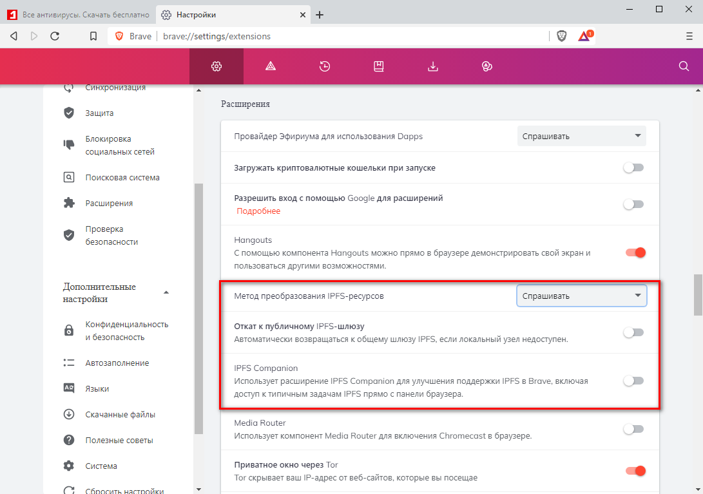Image resolution: width=703 pixels, height=494 pixels.
Task: Turn off Приватное окно через Tor
Action: coord(635,471)
